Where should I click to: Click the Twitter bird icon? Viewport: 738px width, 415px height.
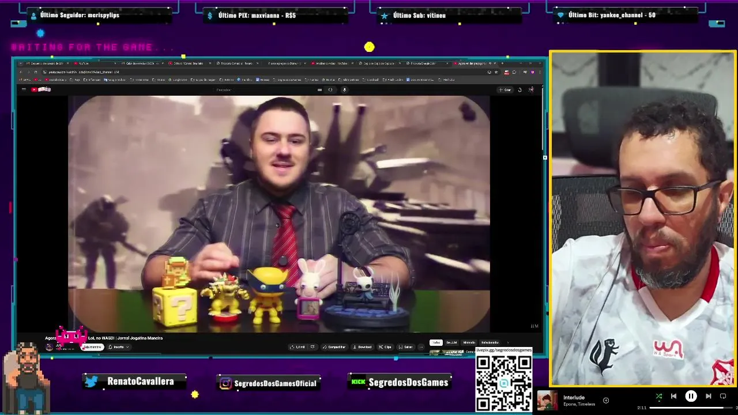[x=91, y=382]
